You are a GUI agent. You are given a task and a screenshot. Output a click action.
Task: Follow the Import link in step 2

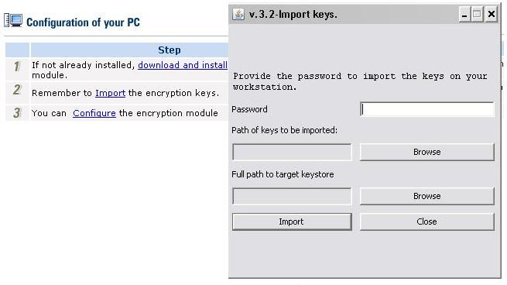[x=110, y=93]
